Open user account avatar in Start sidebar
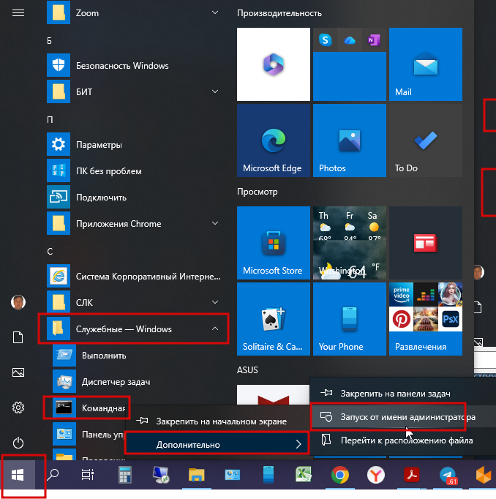This screenshot has width=496, height=499. coord(18,302)
